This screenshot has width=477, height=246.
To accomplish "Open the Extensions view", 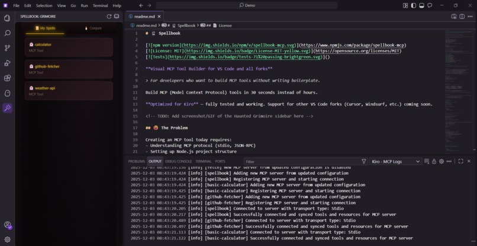I will click(x=7, y=78).
